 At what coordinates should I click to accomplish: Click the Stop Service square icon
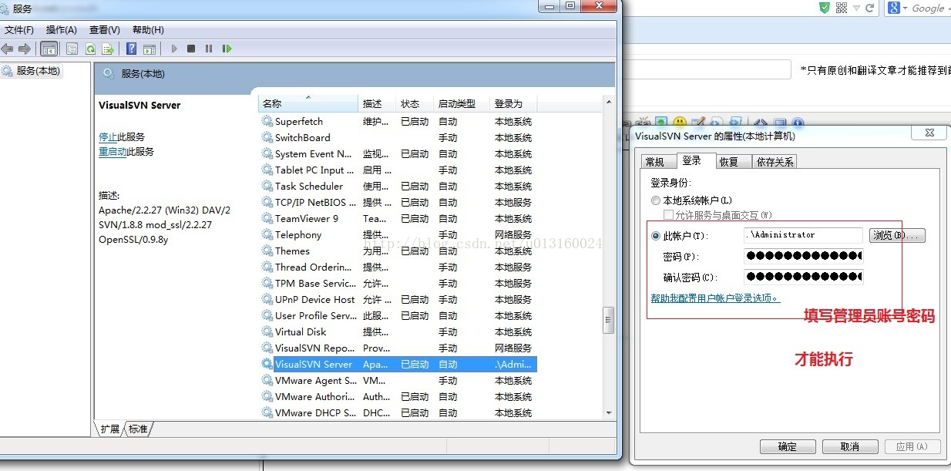point(191,49)
